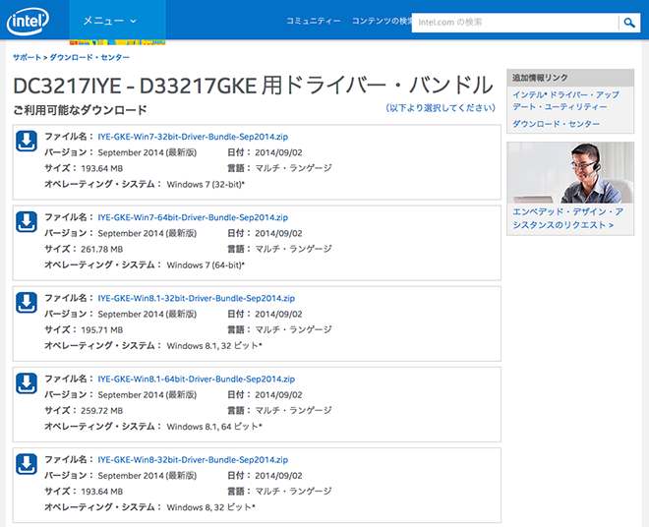Click download icon for Win7-64bit bundle
Image resolution: width=649 pixels, height=527 pixels.
(x=27, y=222)
